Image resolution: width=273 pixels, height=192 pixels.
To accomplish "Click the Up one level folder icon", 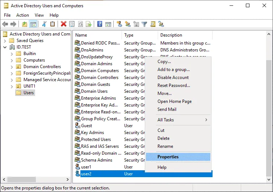I will pyautogui.click(x=24, y=24).
